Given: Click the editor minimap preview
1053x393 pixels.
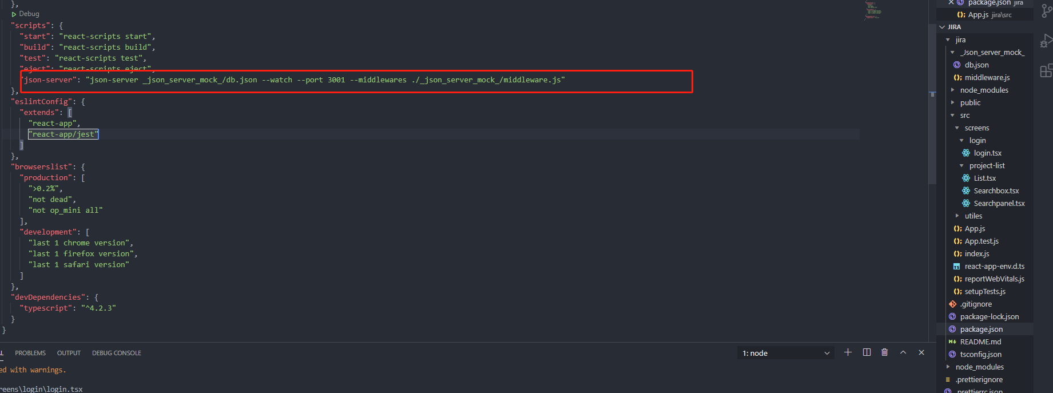Looking at the screenshot, I should [873, 11].
